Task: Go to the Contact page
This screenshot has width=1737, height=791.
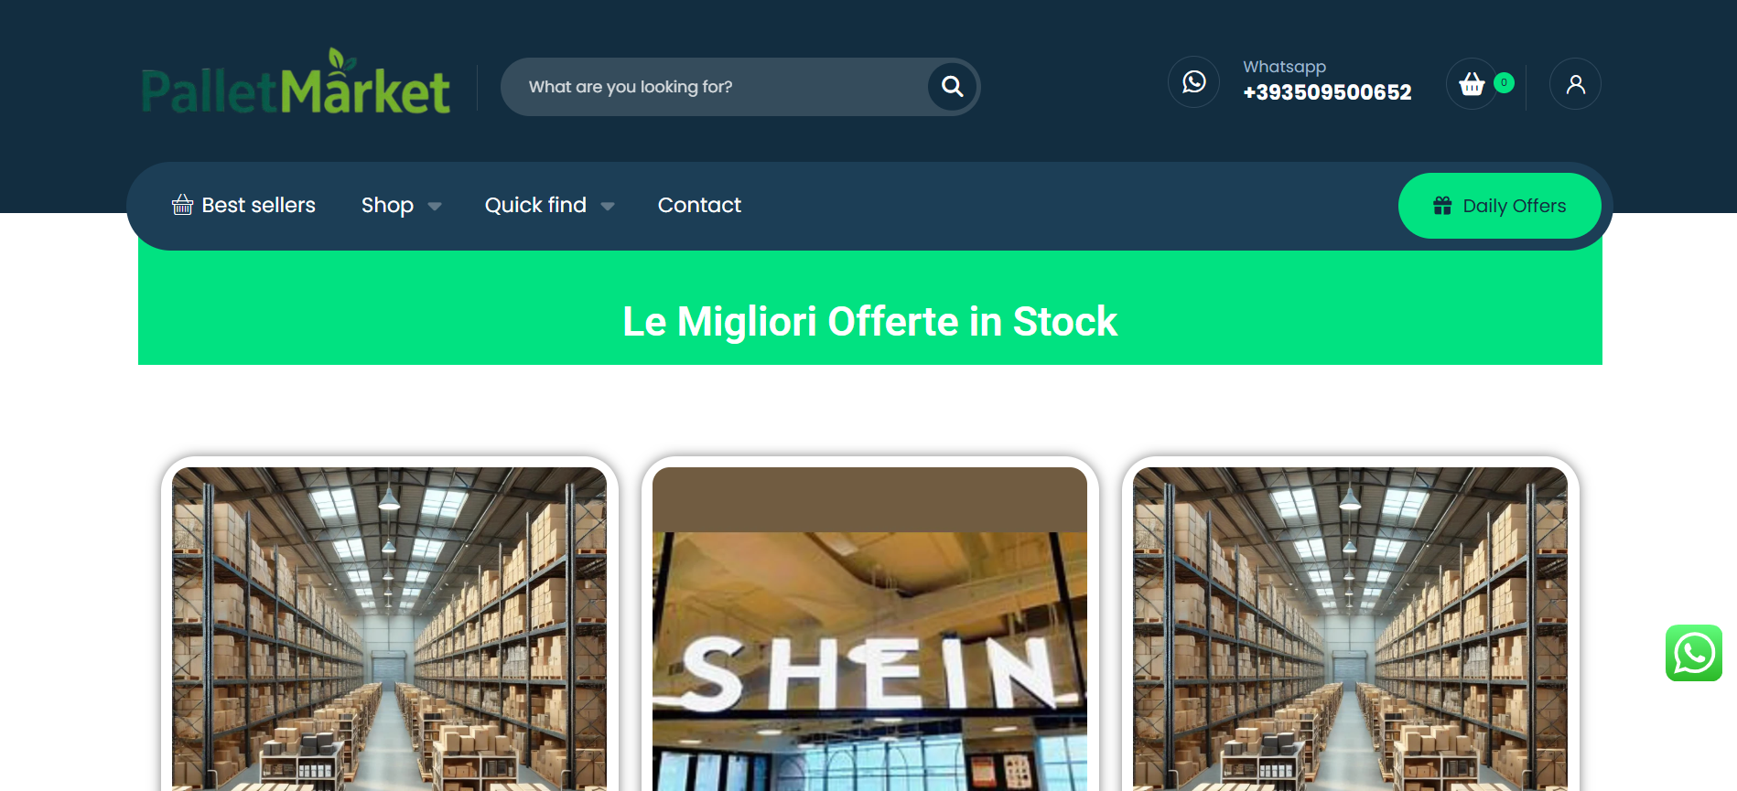Action: [699, 205]
